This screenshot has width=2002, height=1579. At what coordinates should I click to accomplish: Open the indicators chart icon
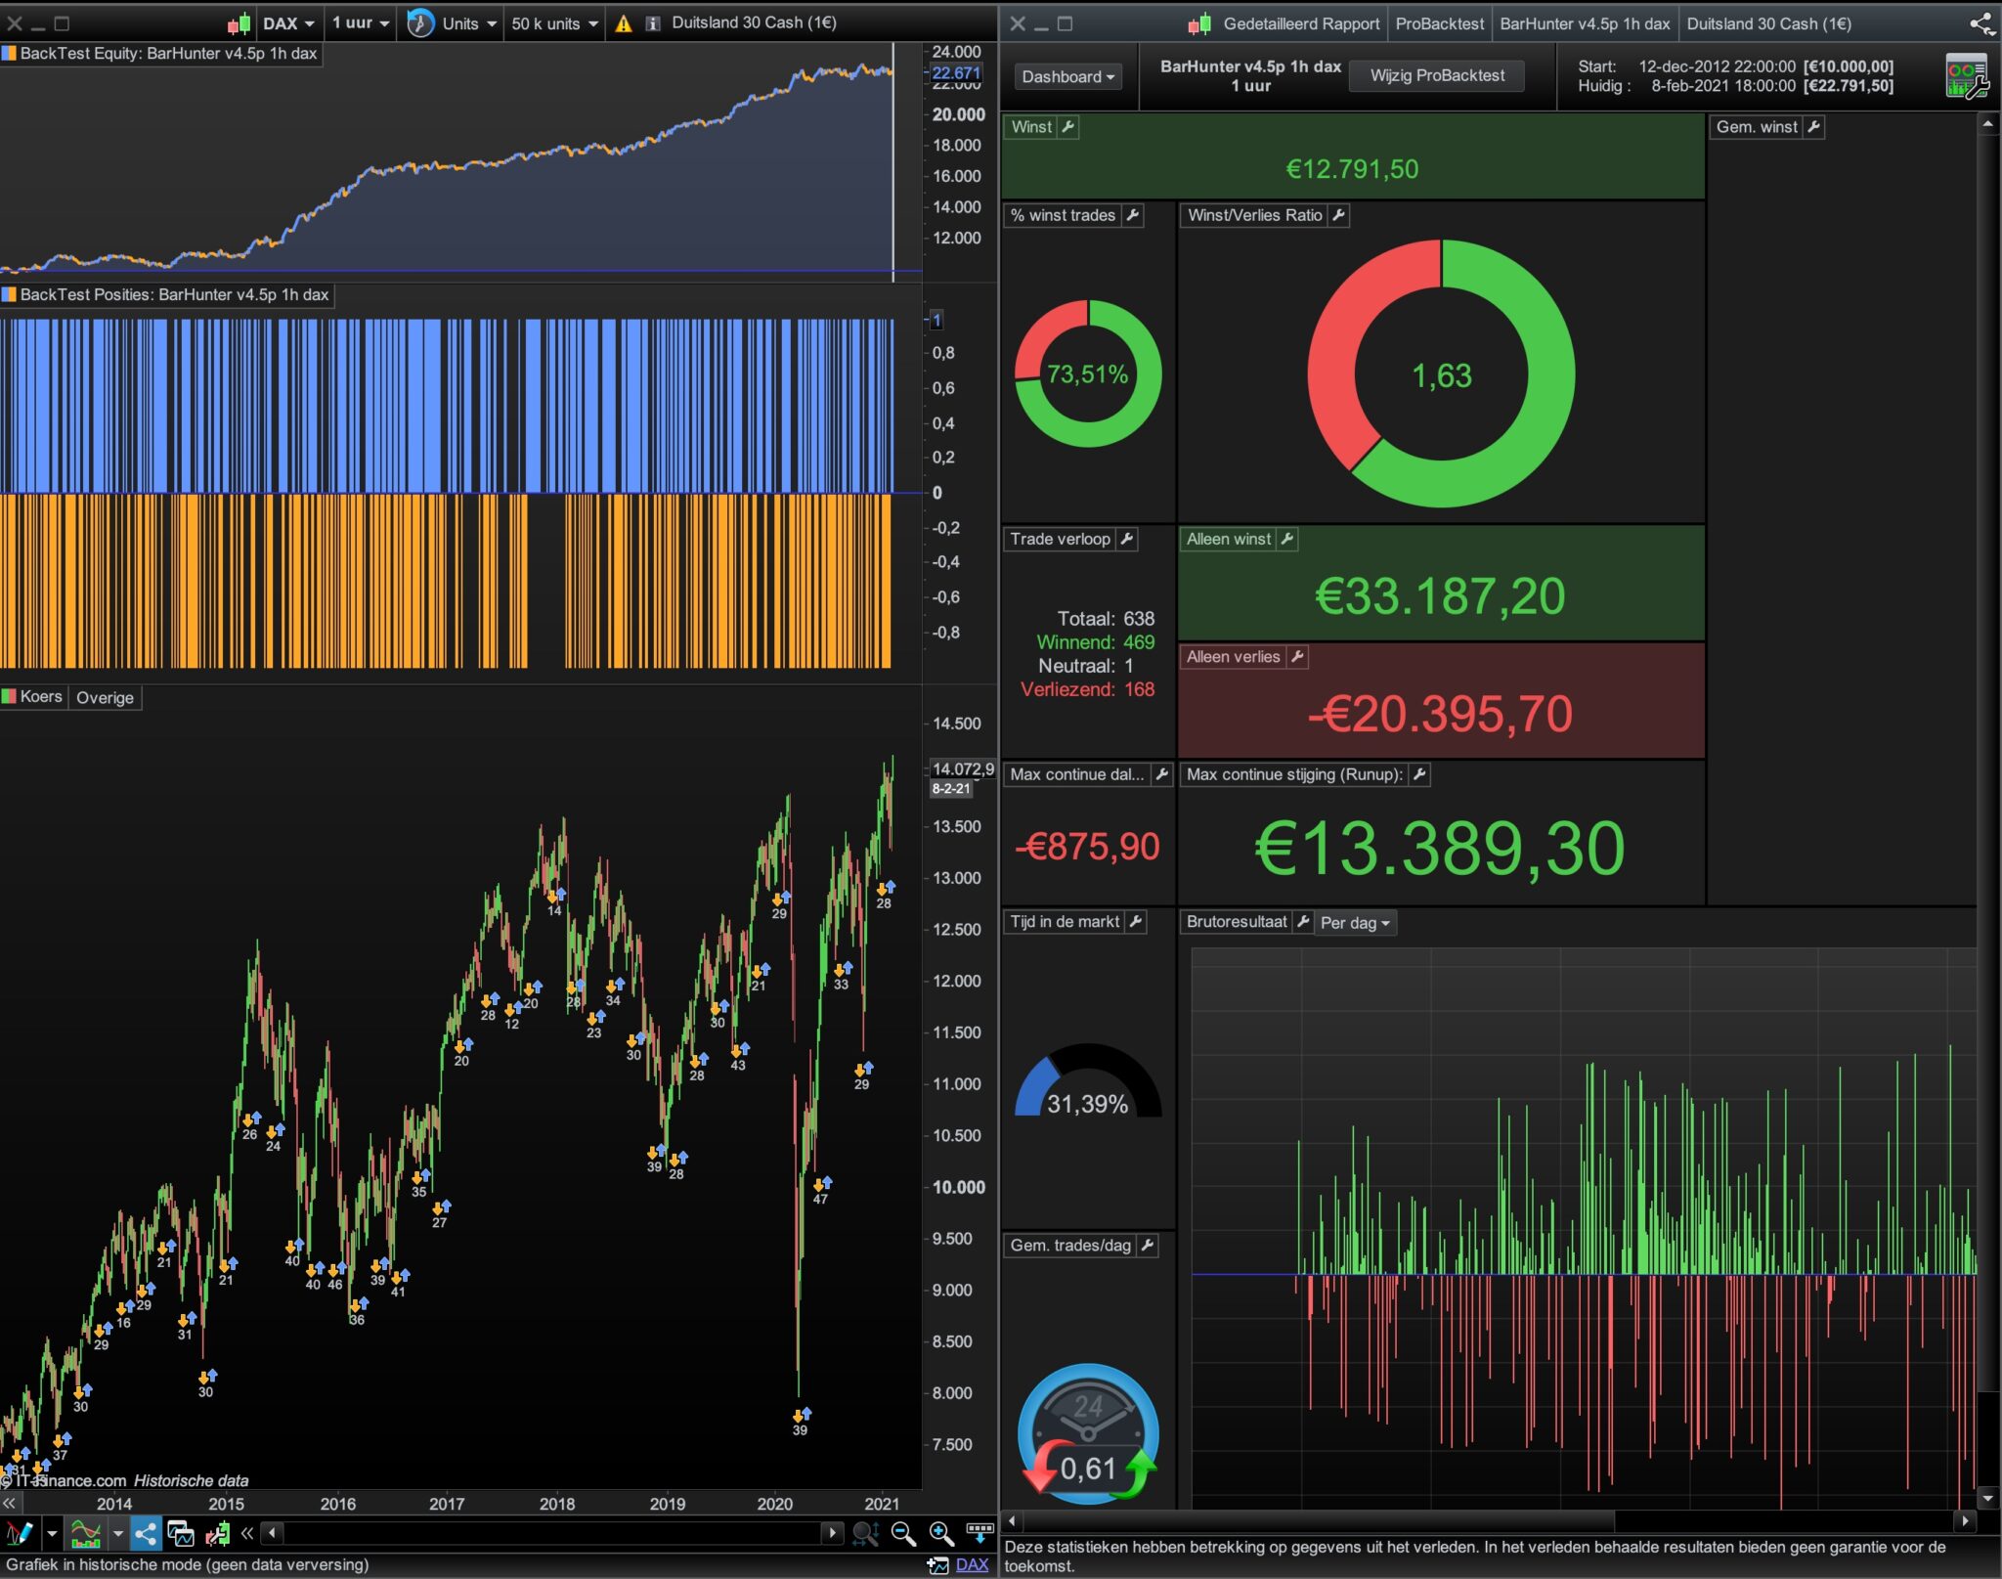click(x=85, y=1533)
